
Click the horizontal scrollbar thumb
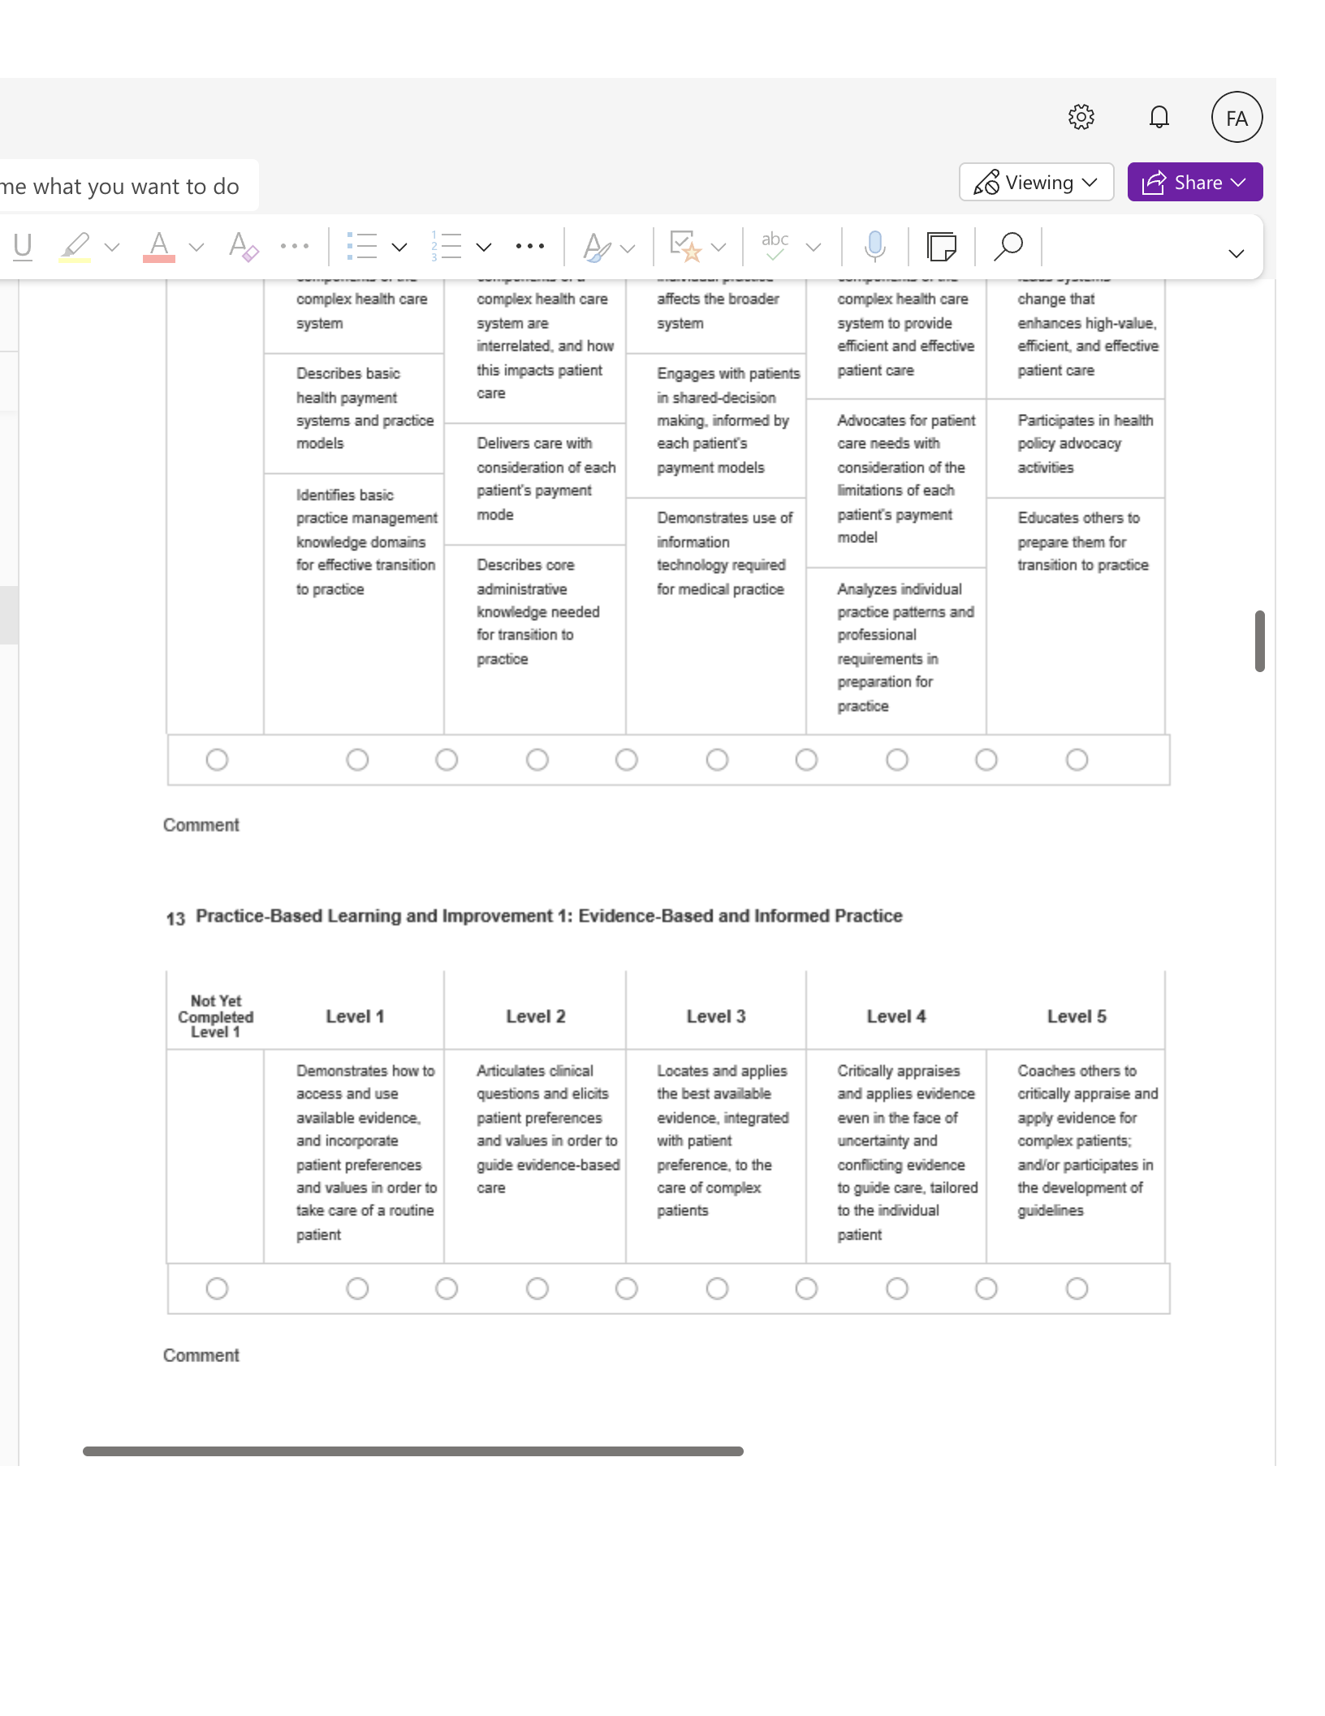point(412,1451)
